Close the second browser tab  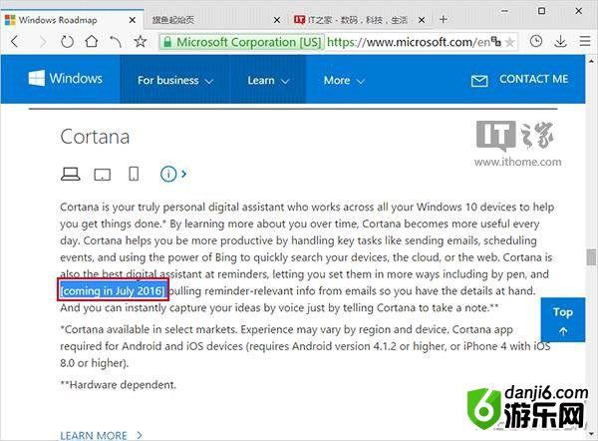pos(277,20)
